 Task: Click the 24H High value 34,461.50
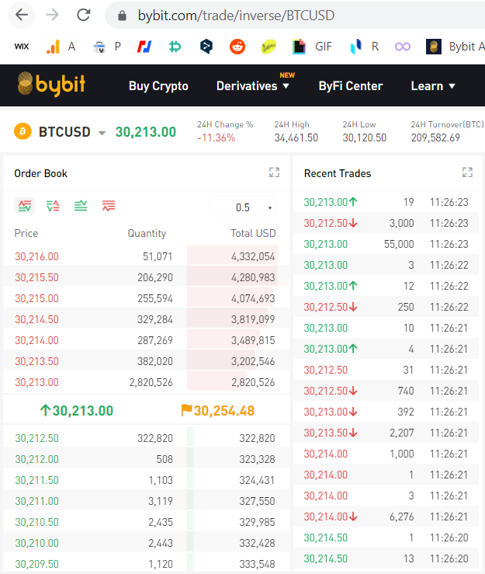[296, 137]
